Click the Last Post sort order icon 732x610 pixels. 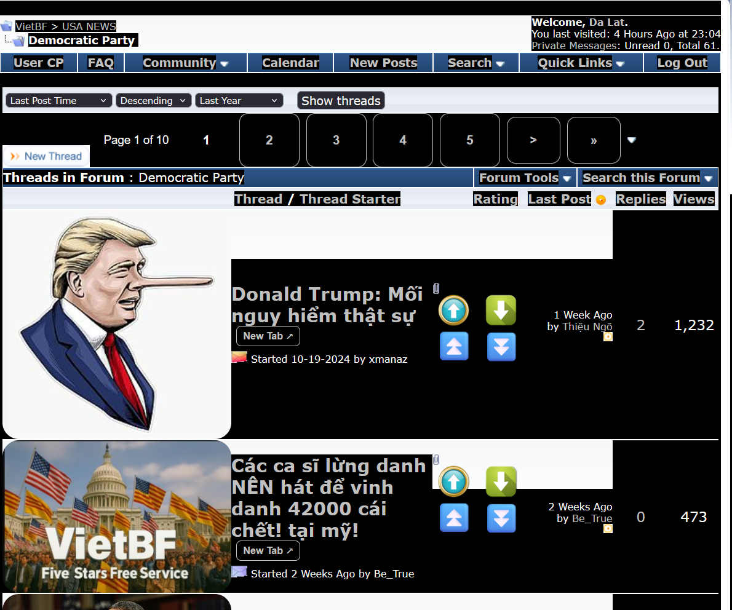pos(601,200)
